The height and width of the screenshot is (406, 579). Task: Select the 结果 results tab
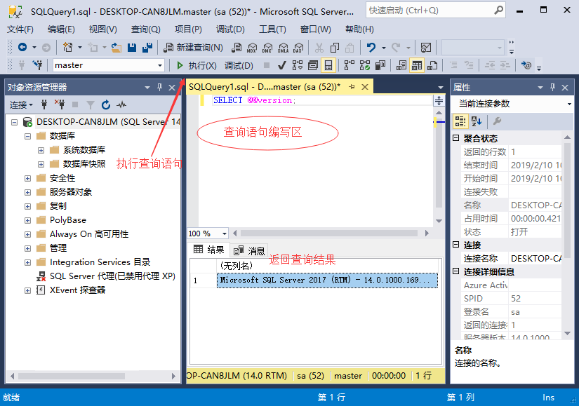click(x=209, y=250)
